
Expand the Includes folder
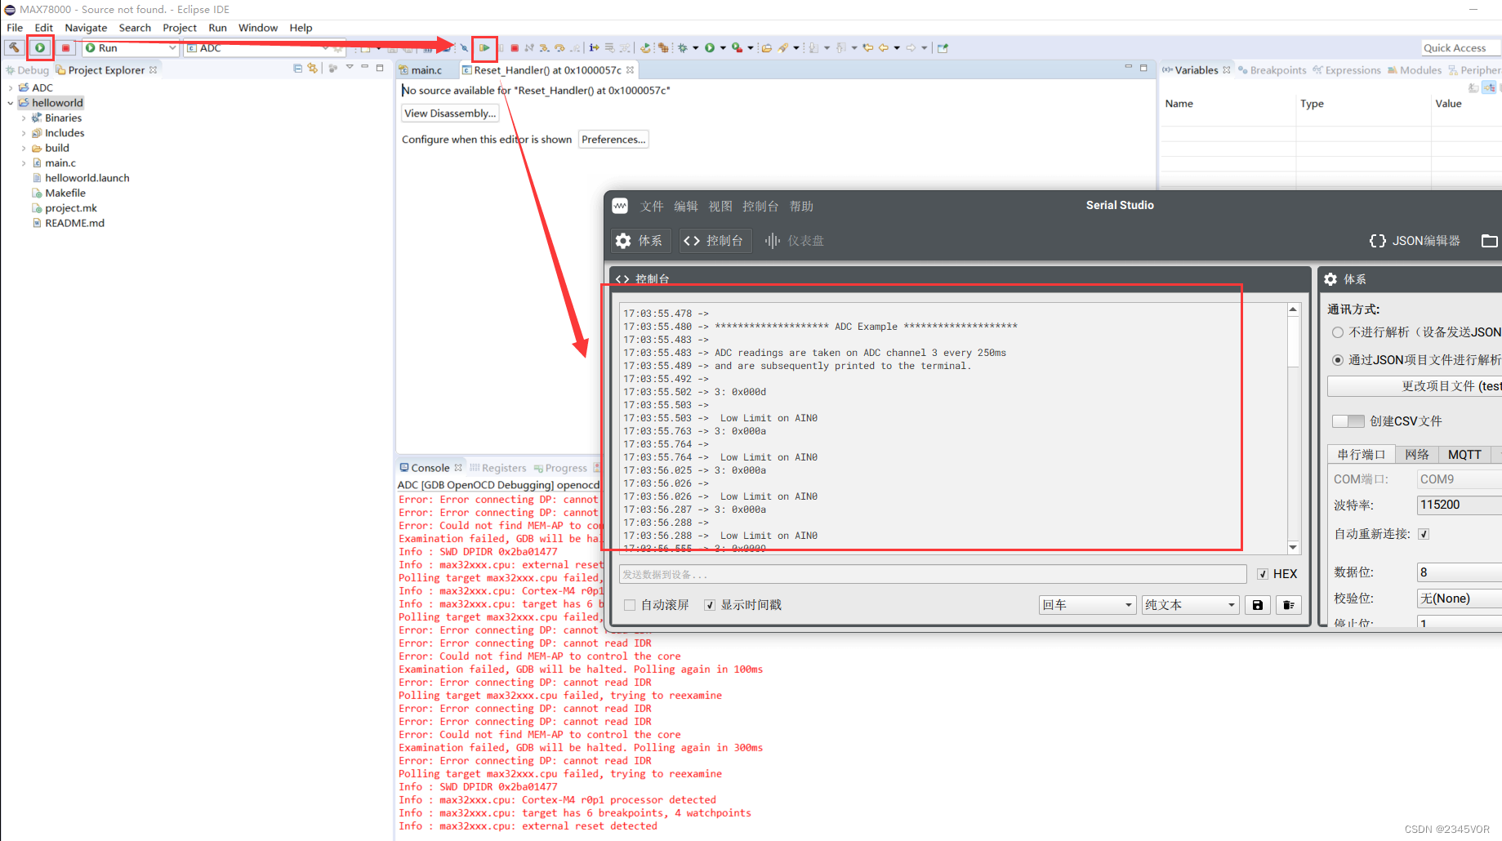coord(24,133)
